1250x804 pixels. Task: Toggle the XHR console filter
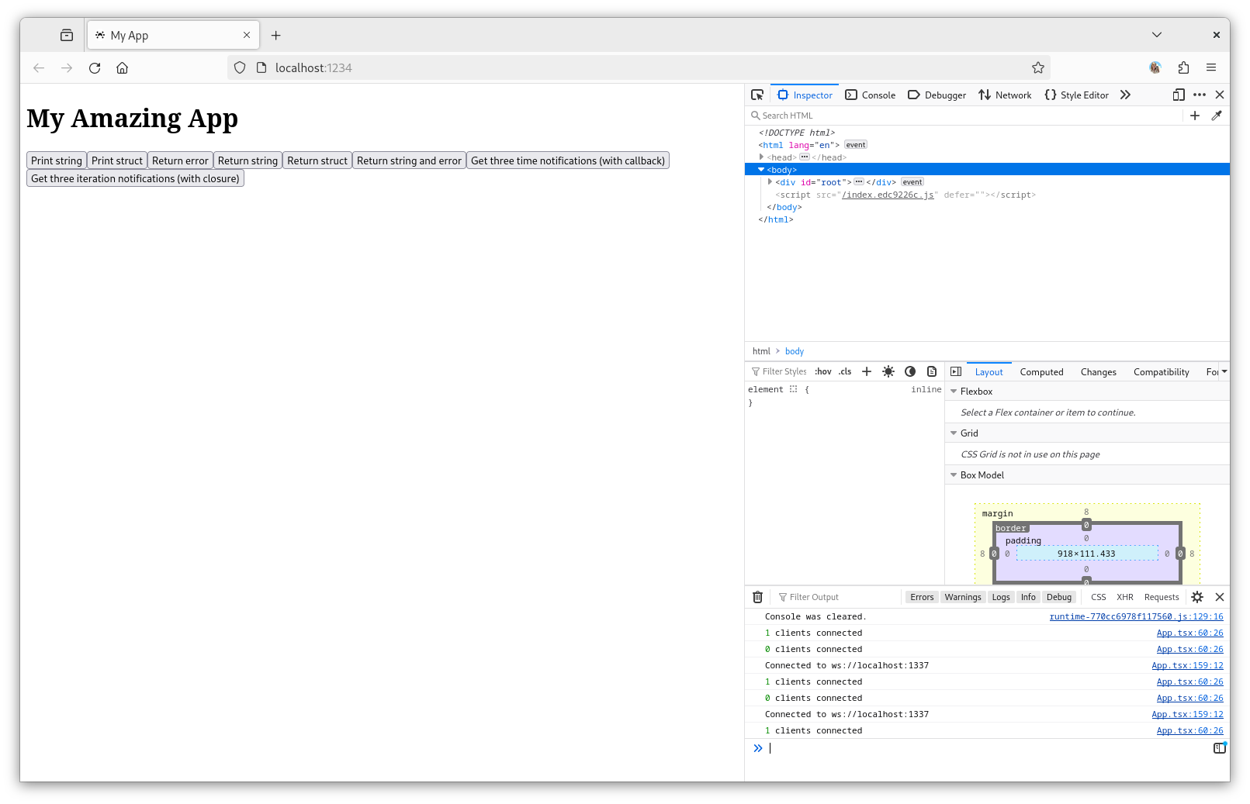coord(1125,597)
